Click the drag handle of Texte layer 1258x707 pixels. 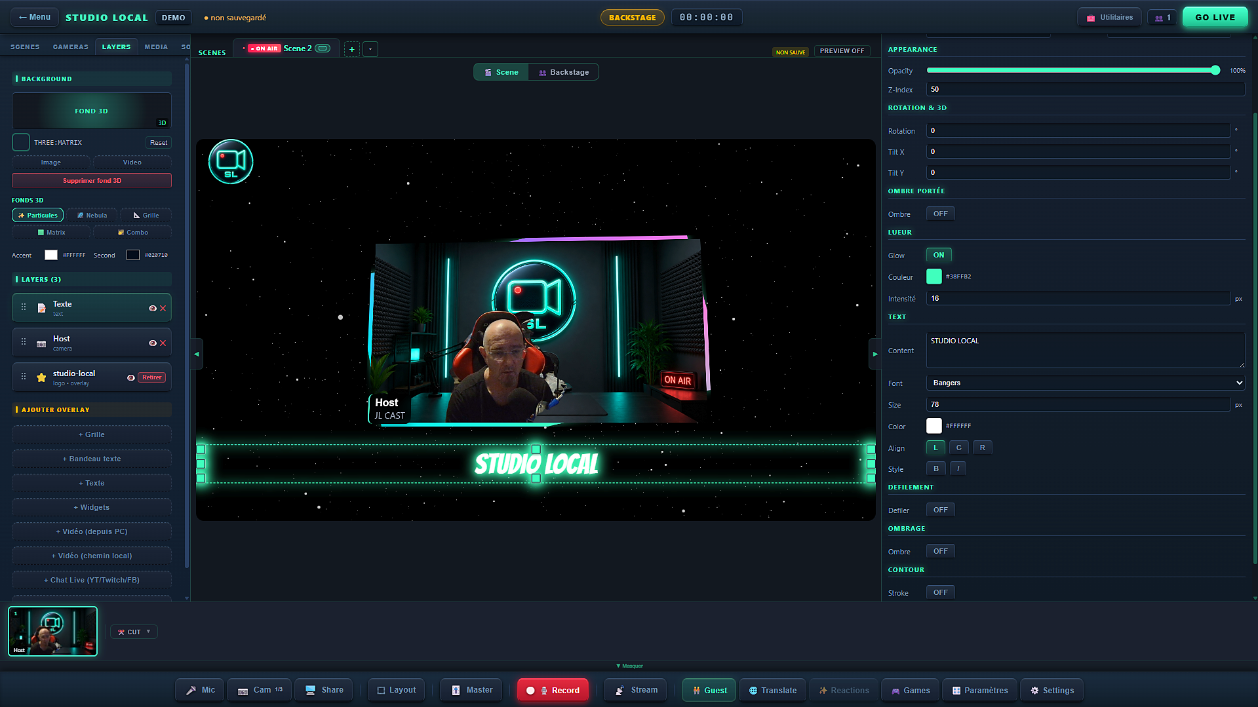click(24, 307)
